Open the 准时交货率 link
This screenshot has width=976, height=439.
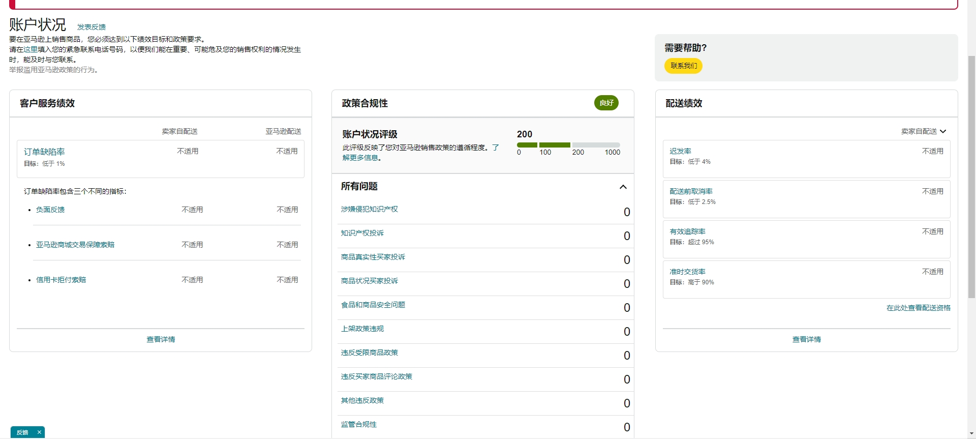click(x=687, y=272)
